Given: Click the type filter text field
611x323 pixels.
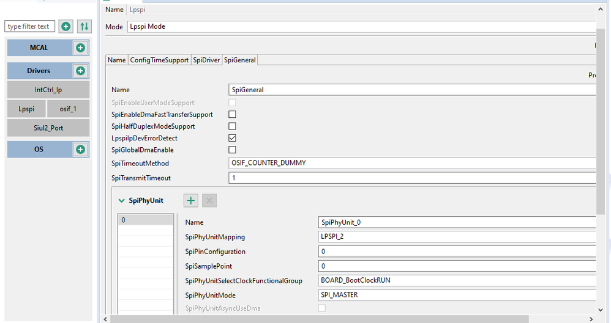Looking at the screenshot, I should pos(29,26).
